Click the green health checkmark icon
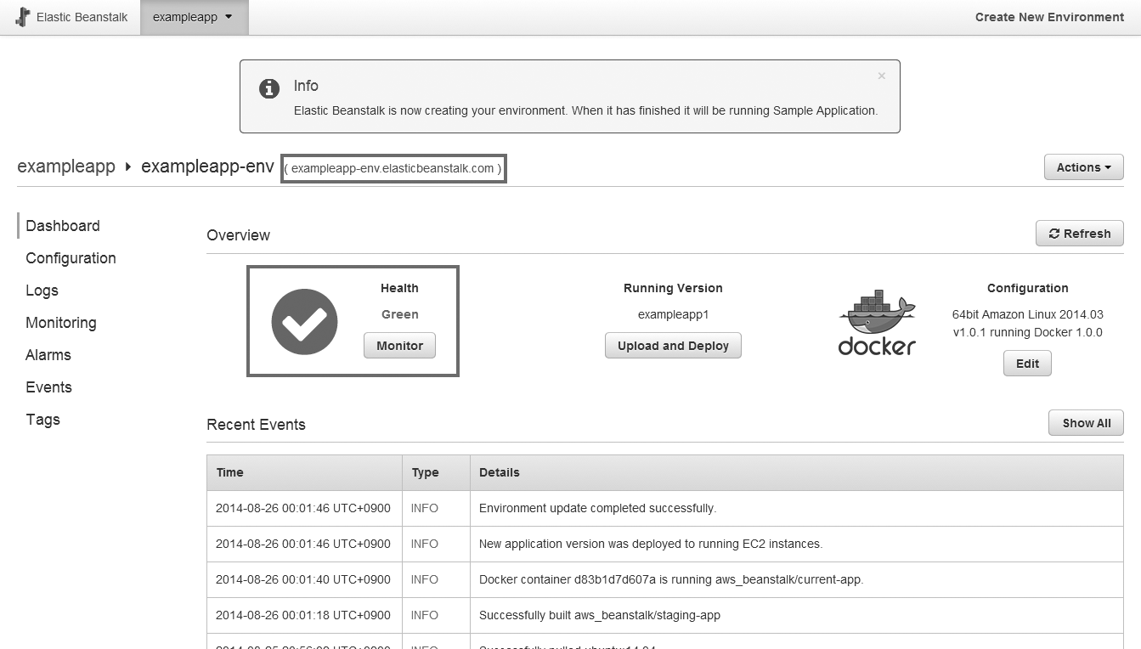This screenshot has height=649, width=1141. click(x=304, y=322)
